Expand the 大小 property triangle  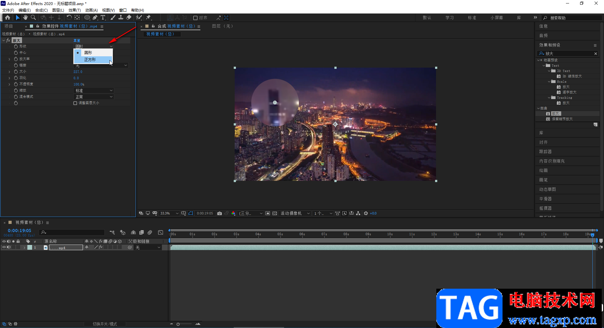[9, 72]
